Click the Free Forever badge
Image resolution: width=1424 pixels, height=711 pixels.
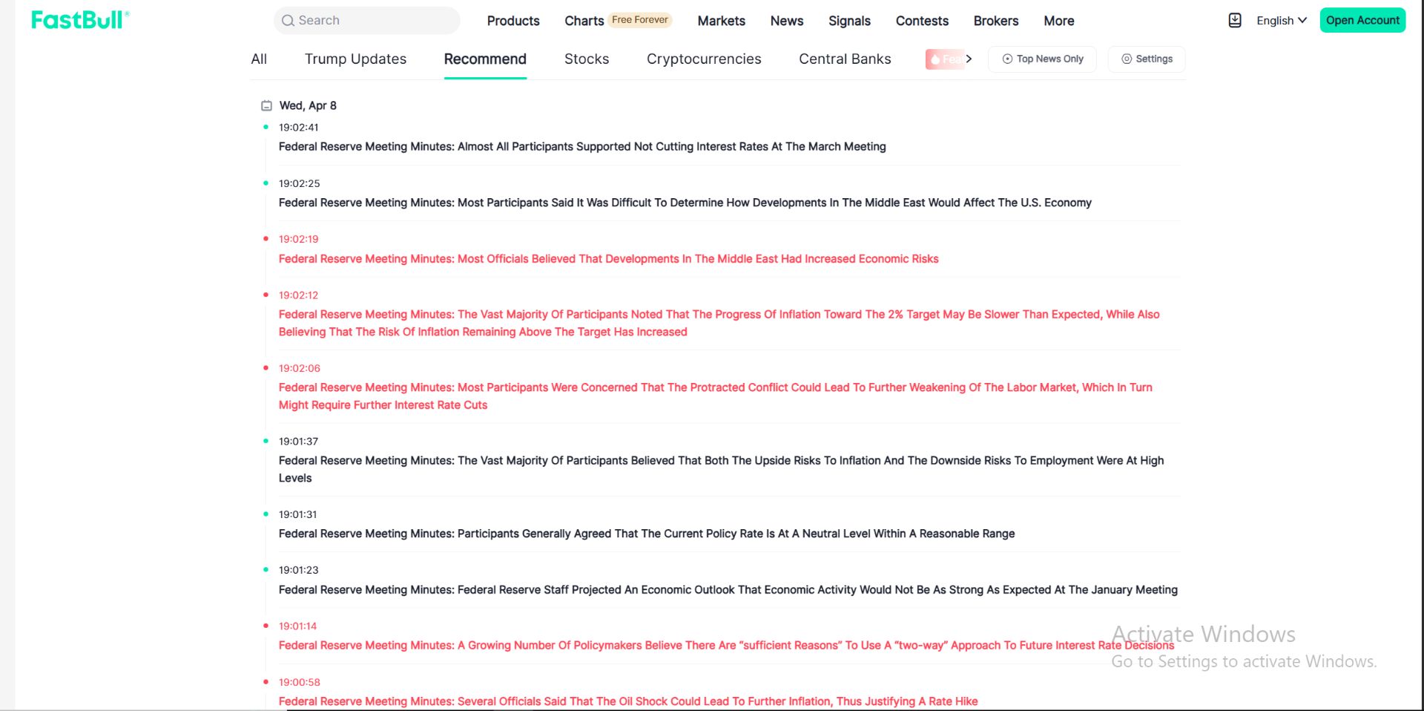pos(639,20)
